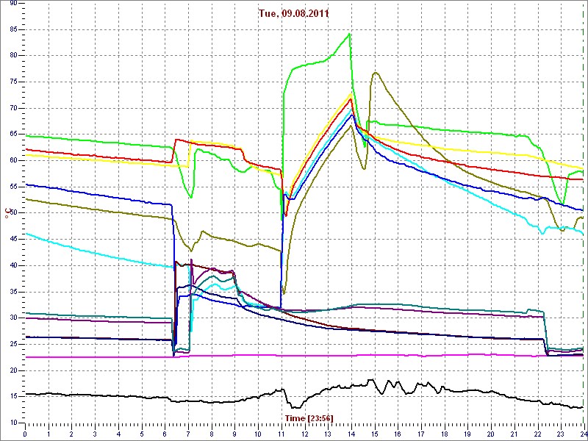Image resolution: width=588 pixels, height=441 pixels.
Task: Click hour '2' on the time axis
Action: [x=71, y=434]
